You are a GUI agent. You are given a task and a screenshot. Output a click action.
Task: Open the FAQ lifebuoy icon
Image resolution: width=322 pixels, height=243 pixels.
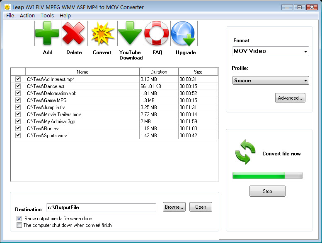[157, 33]
